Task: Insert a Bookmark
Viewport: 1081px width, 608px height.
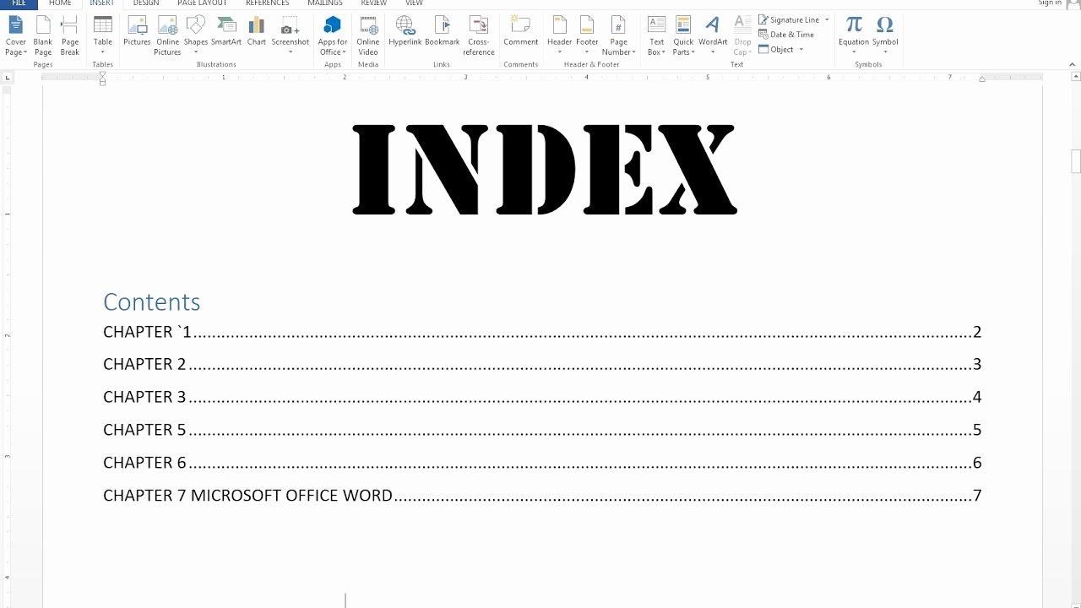Action: pos(443,32)
